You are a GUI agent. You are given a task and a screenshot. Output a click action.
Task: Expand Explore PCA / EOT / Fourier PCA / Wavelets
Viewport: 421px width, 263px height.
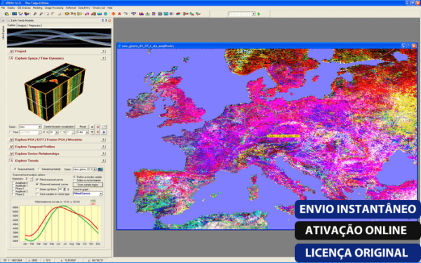pos(11,140)
